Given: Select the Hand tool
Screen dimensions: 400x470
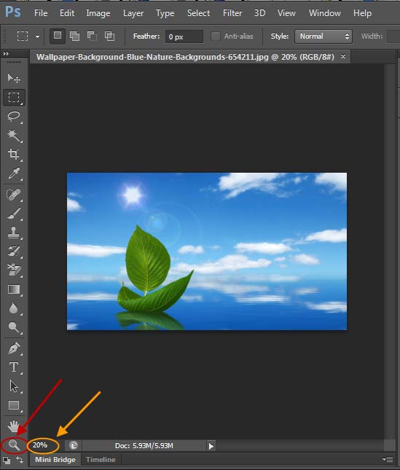Looking at the screenshot, I should (14, 426).
